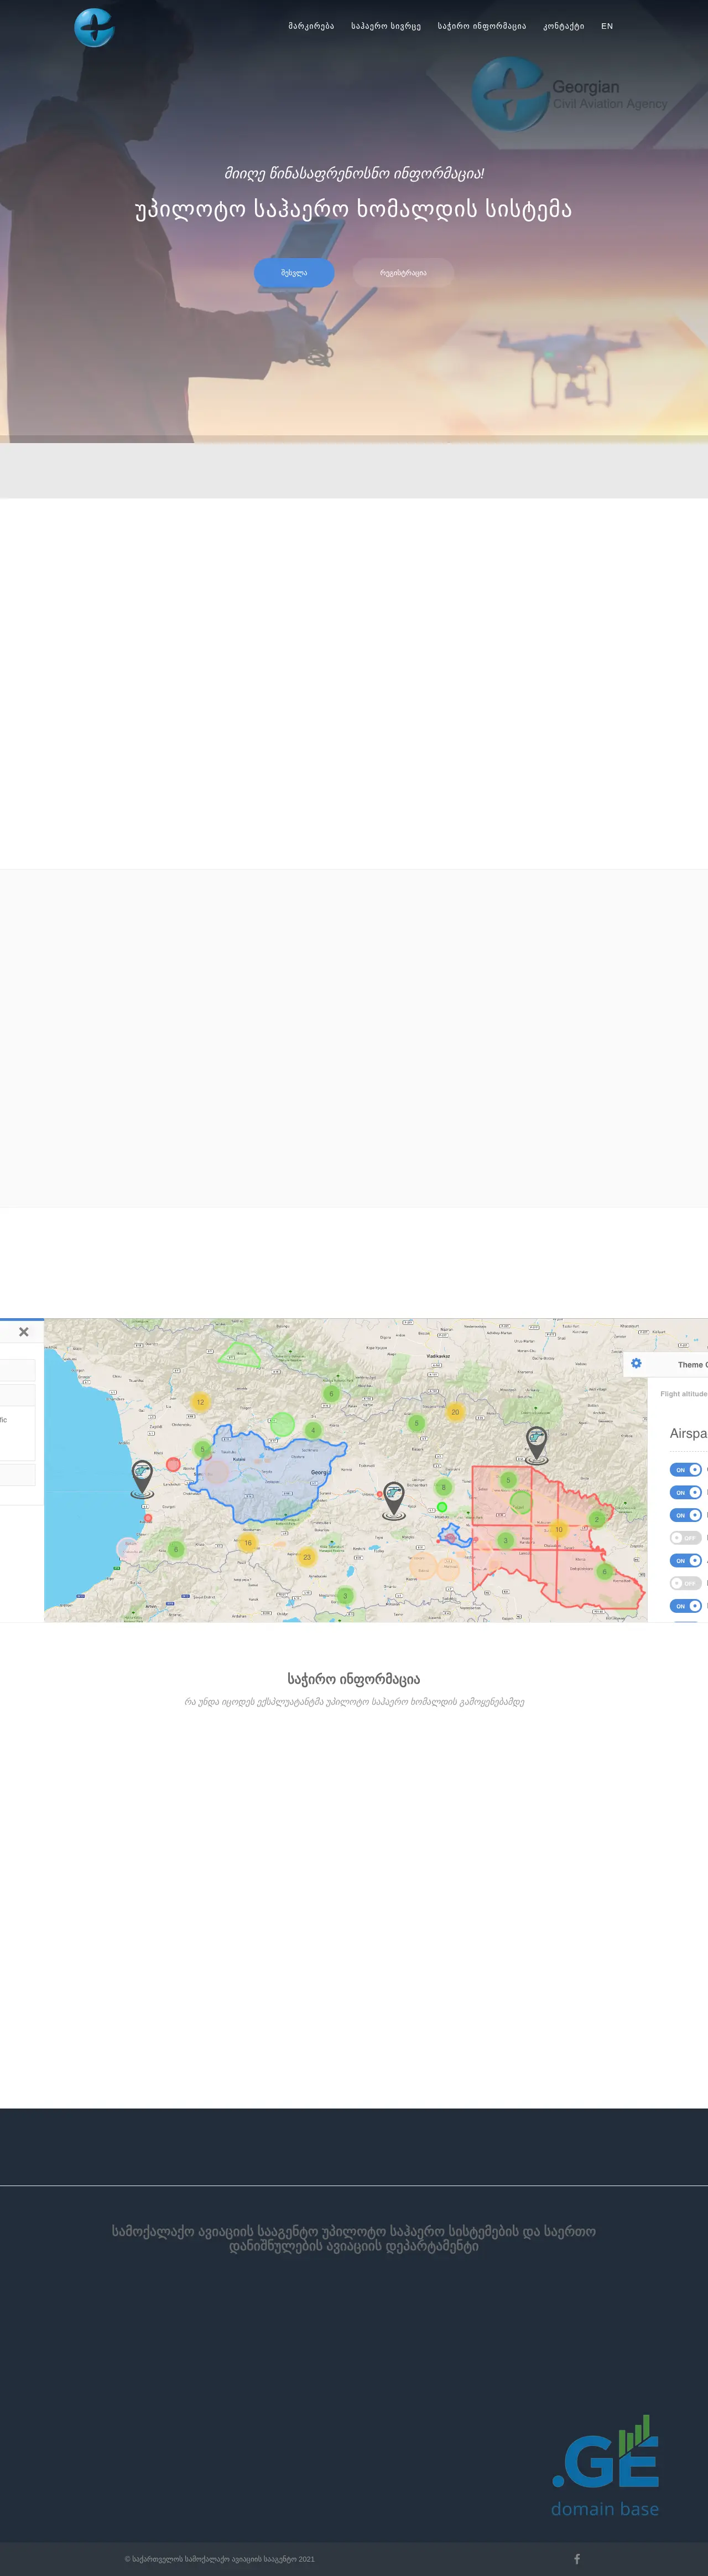Turn off the topmost ON toggle under Airspace
Screen dimensions: 708x2576
click(x=685, y=1469)
